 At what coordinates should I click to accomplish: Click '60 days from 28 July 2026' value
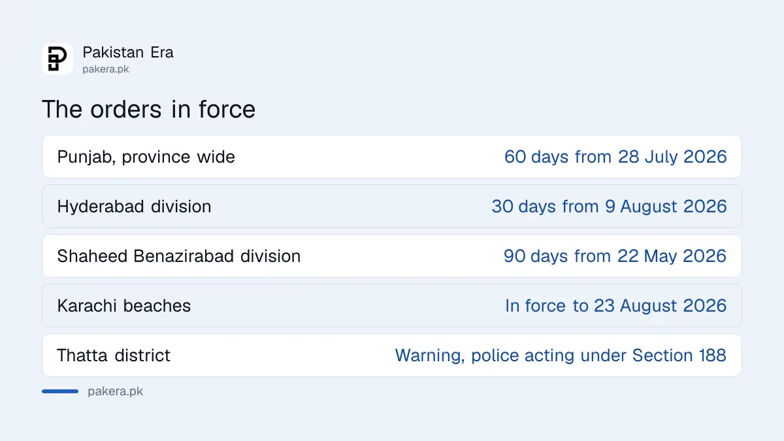click(615, 157)
